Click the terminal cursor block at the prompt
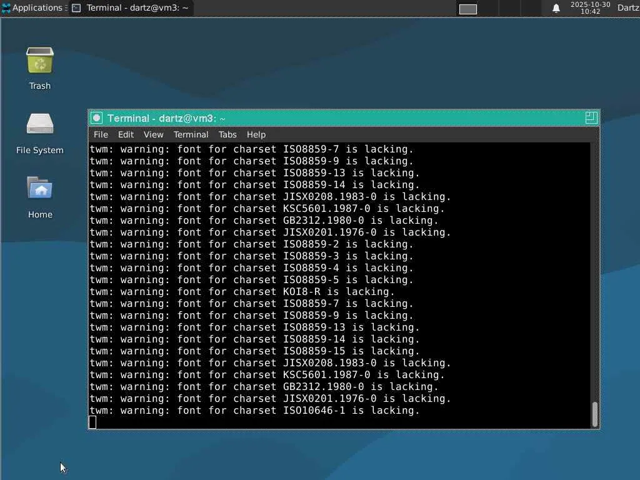Image resolution: width=640 pixels, height=480 pixels. coord(92,422)
